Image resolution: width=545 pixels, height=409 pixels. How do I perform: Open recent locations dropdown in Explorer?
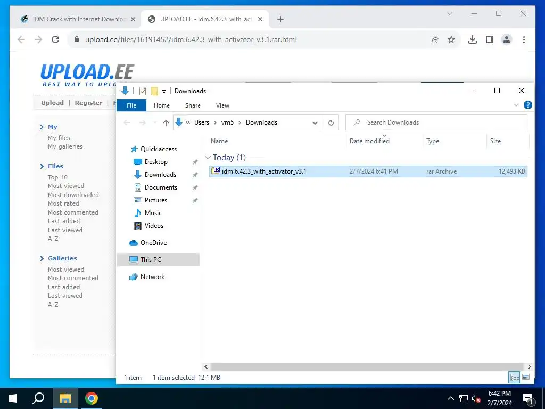pos(155,123)
